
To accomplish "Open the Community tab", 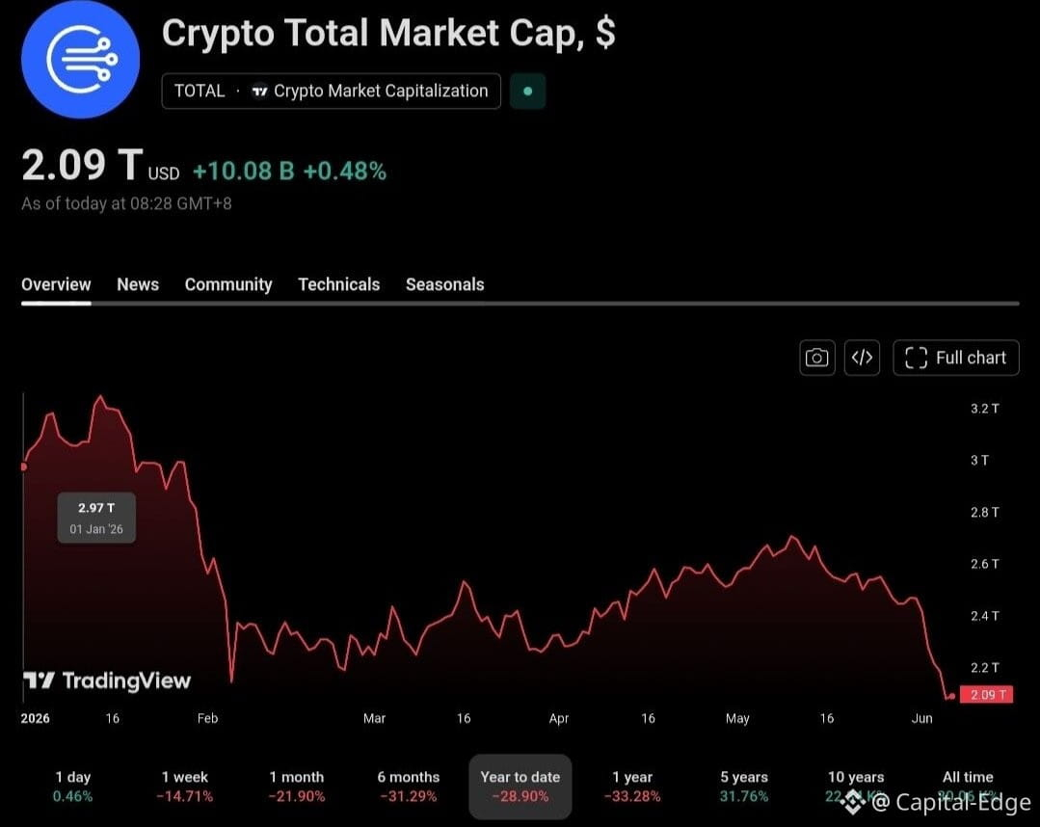I will pyautogui.click(x=228, y=284).
